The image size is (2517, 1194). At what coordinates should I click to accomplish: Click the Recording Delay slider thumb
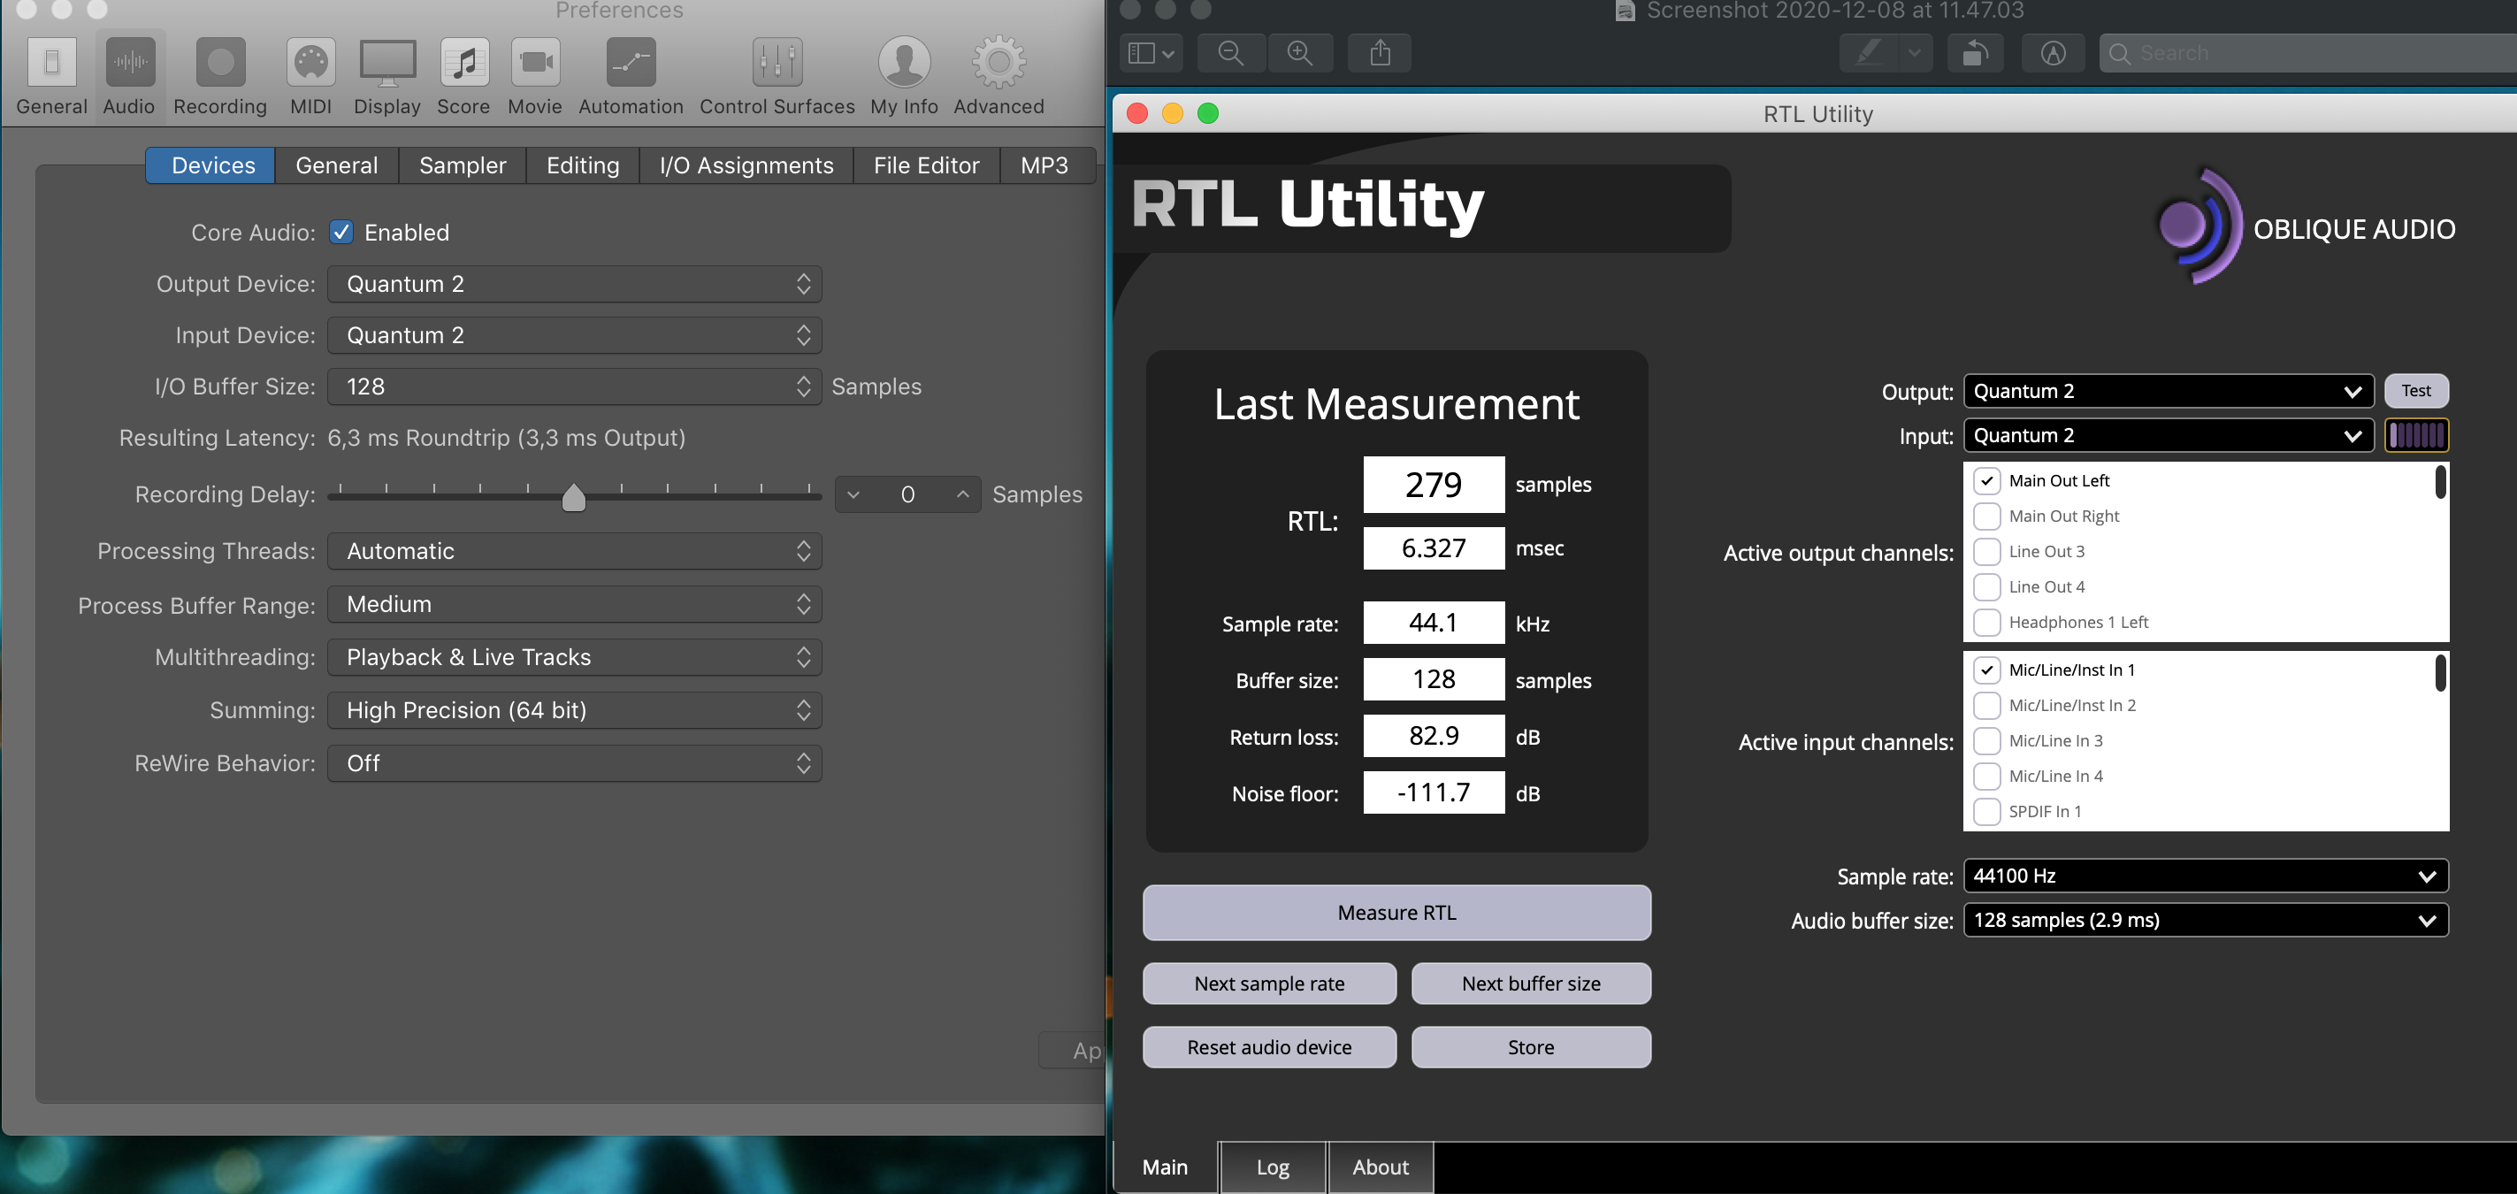(x=574, y=497)
